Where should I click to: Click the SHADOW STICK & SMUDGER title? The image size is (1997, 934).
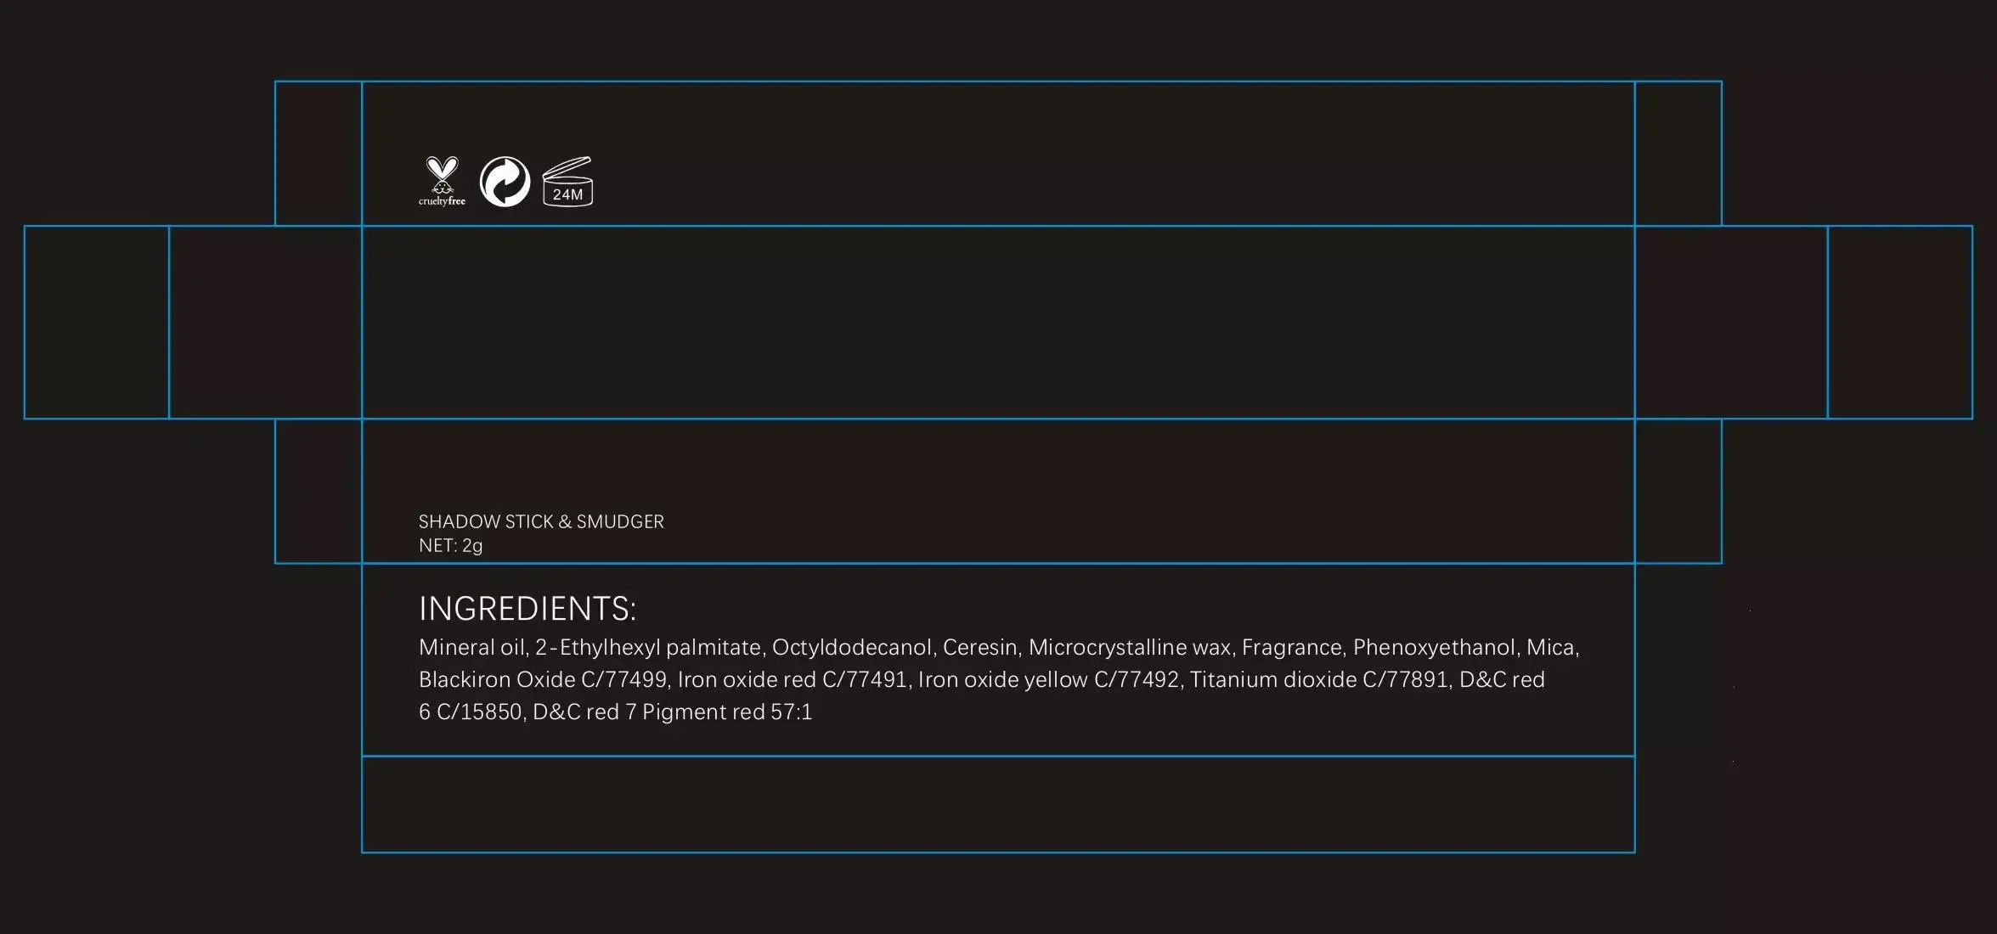click(541, 521)
